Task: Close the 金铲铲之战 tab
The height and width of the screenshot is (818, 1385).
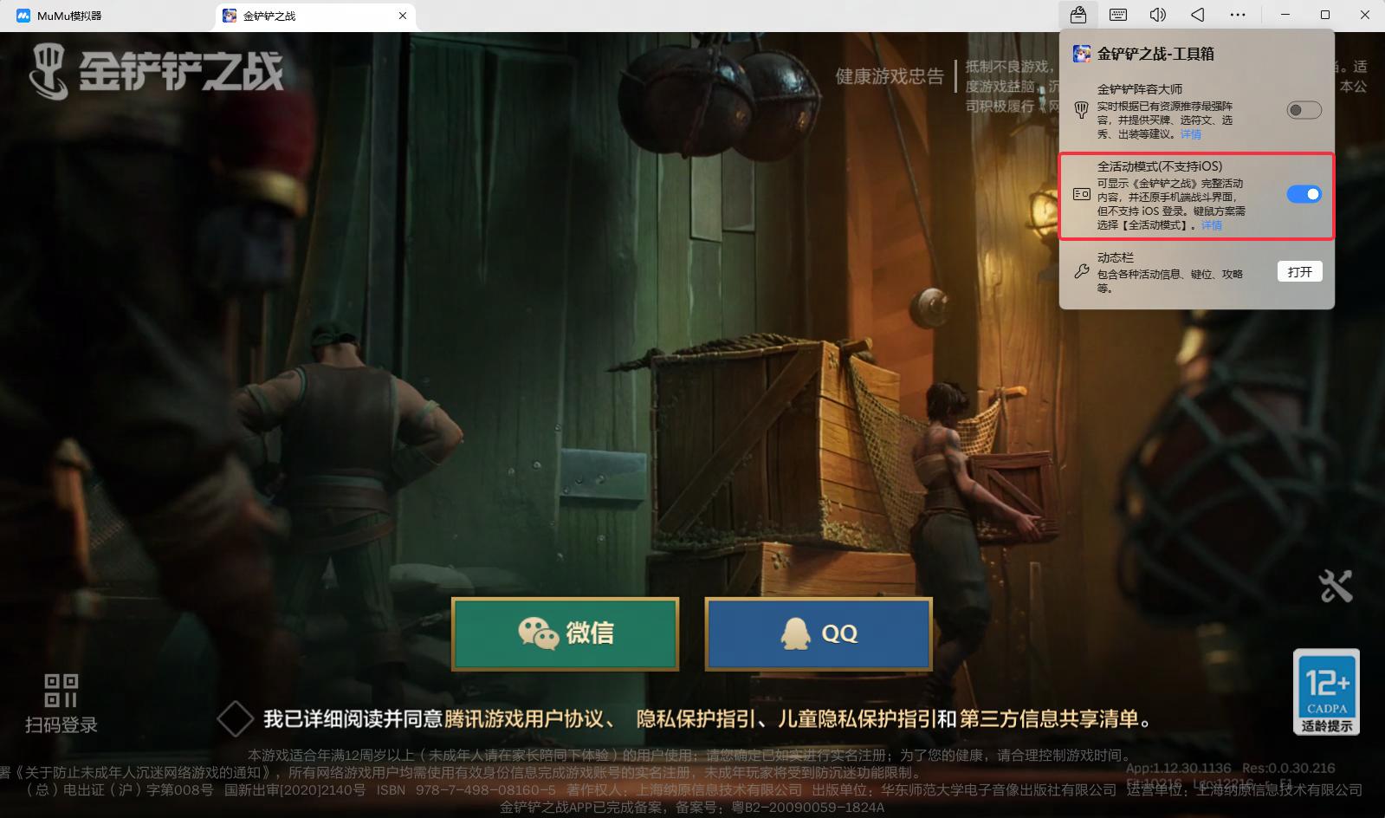Action: pyautogui.click(x=402, y=16)
